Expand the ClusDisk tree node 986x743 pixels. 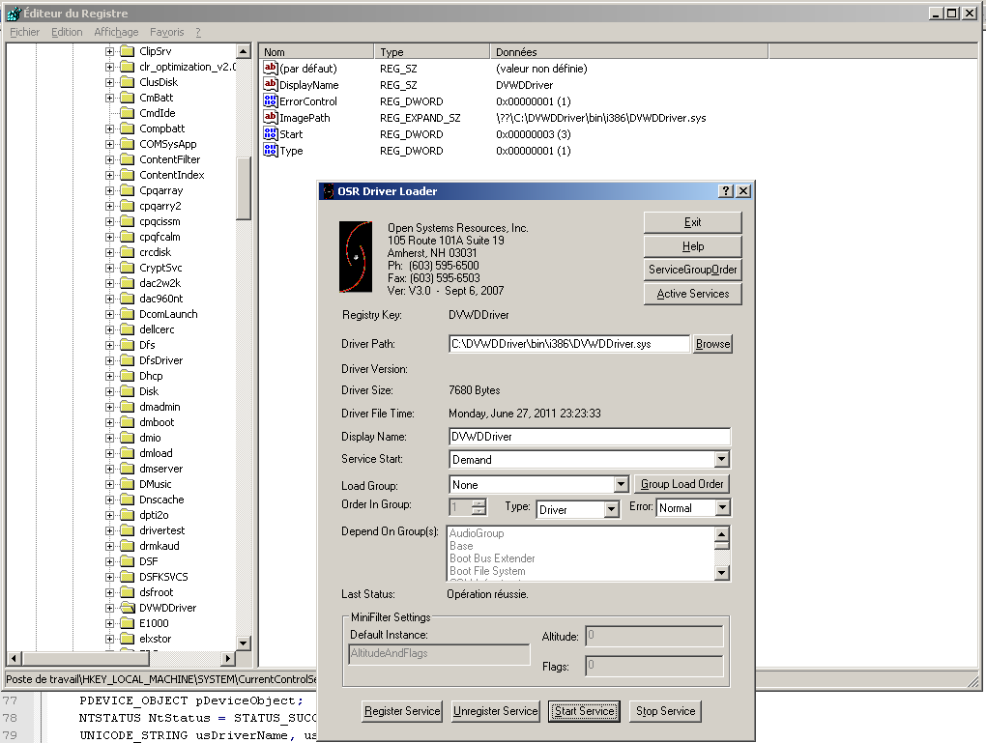tap(109, 82)
